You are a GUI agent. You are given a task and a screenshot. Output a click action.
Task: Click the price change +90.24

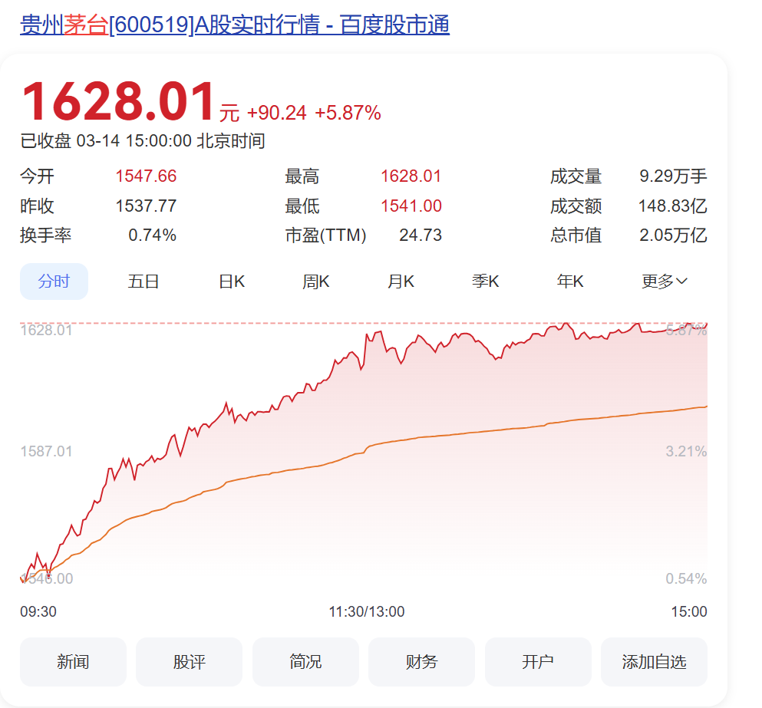[x=277, y=113]
